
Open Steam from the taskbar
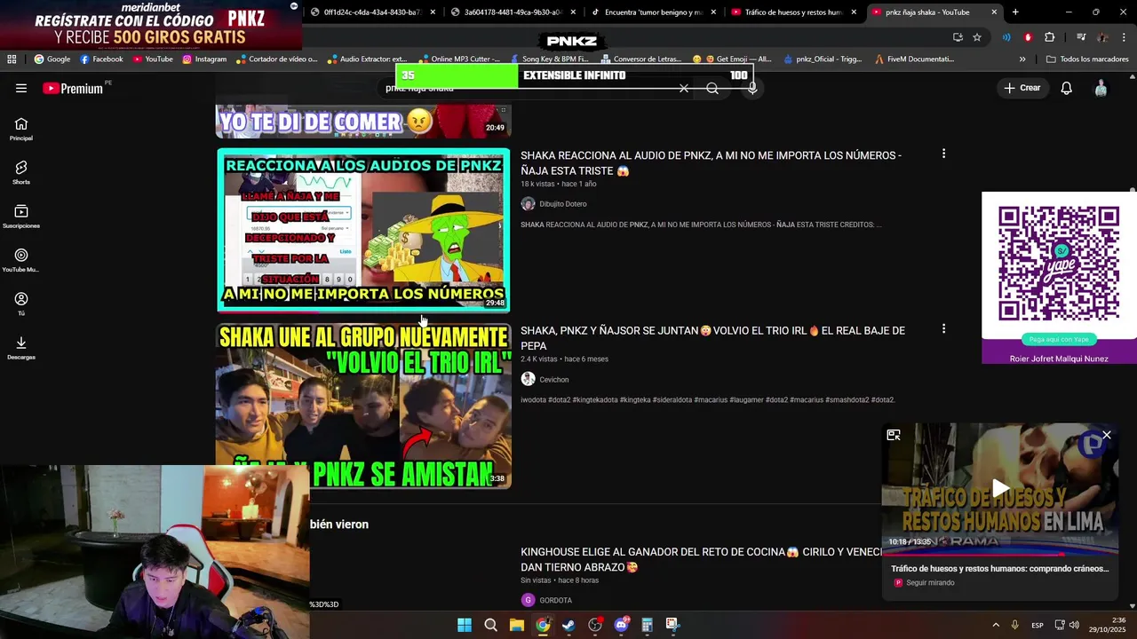tap(568, 625)
